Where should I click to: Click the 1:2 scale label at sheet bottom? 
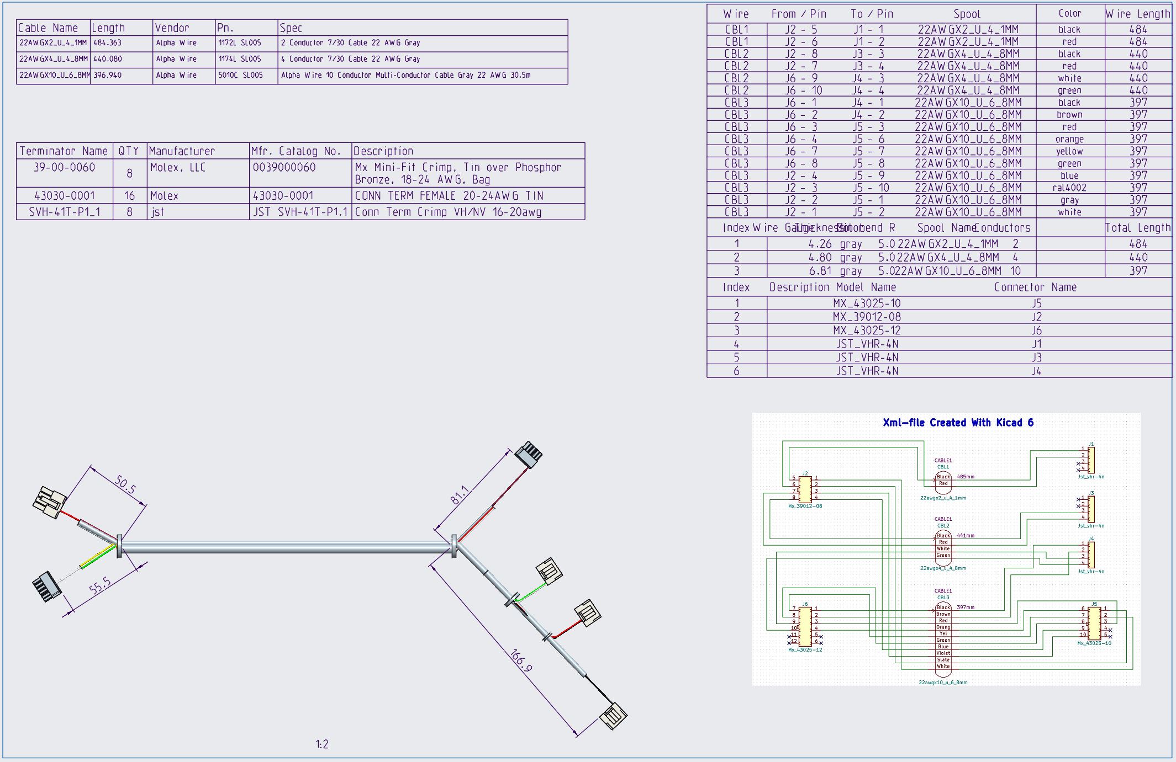coord(322,744)
